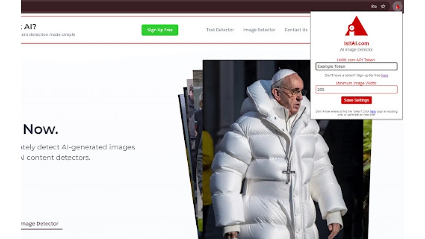
Task: Click the green Sign Up Free button
Action: click(x=160, y=30)
